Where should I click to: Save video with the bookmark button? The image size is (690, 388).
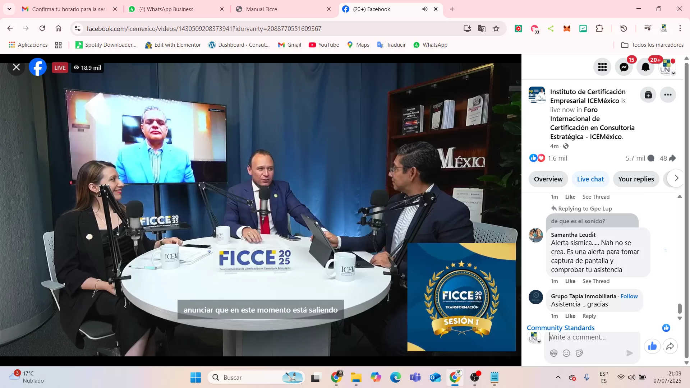tap(648, 95)
